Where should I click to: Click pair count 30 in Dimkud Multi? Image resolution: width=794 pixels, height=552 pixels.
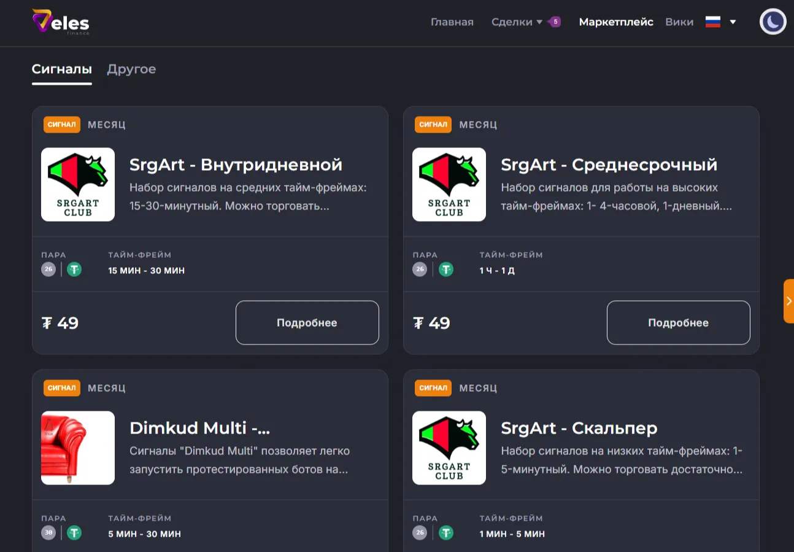tap(48, 533)
